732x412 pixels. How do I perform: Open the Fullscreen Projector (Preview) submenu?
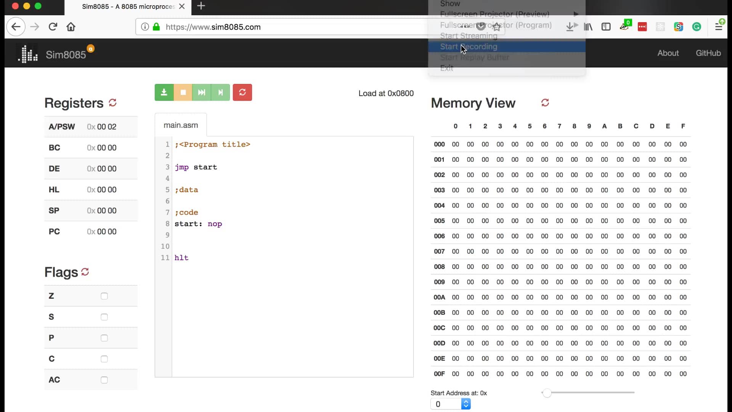click(494, 14)
